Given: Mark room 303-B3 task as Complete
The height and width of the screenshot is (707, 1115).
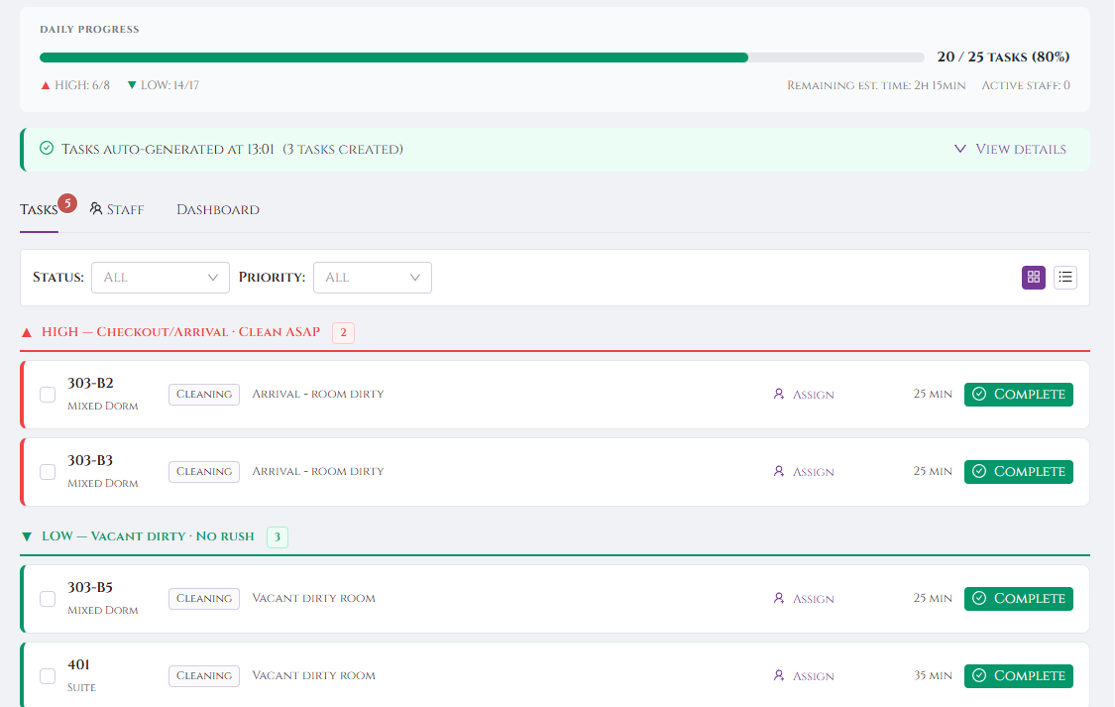Looking at the screenshot, I should click(x=1019, y=472).
